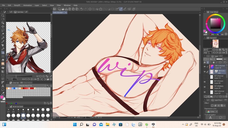Viewport: 228px width, 128px height.
Task: Open the layer opacity stepper arrows
Action: 227,59
